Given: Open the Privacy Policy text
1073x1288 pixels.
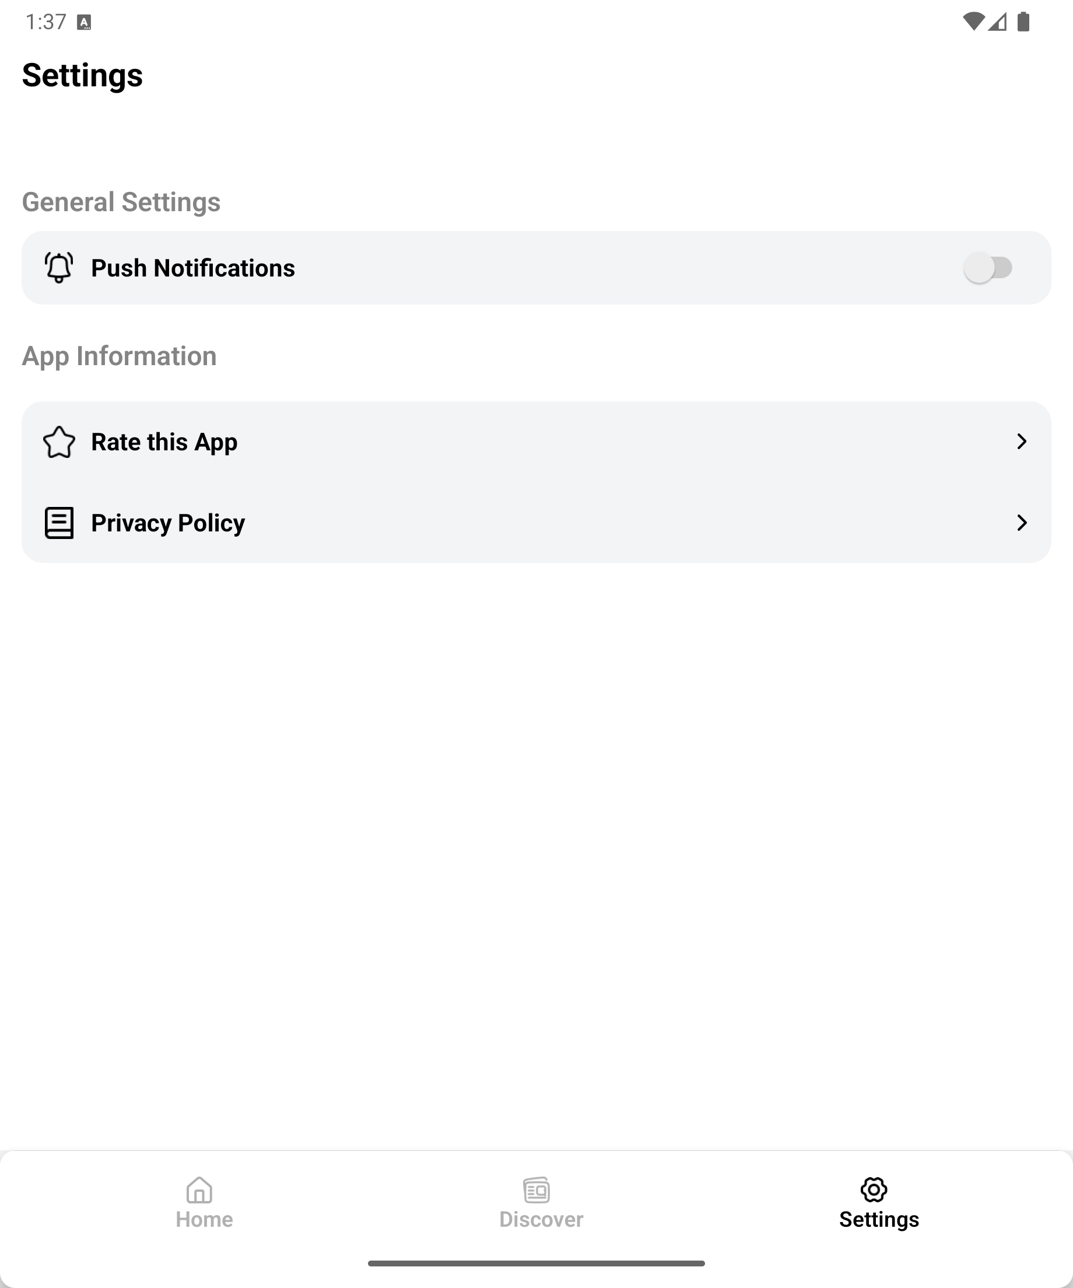Looking at the screenshot, I should pyautogui.click(x=168, y=523).
